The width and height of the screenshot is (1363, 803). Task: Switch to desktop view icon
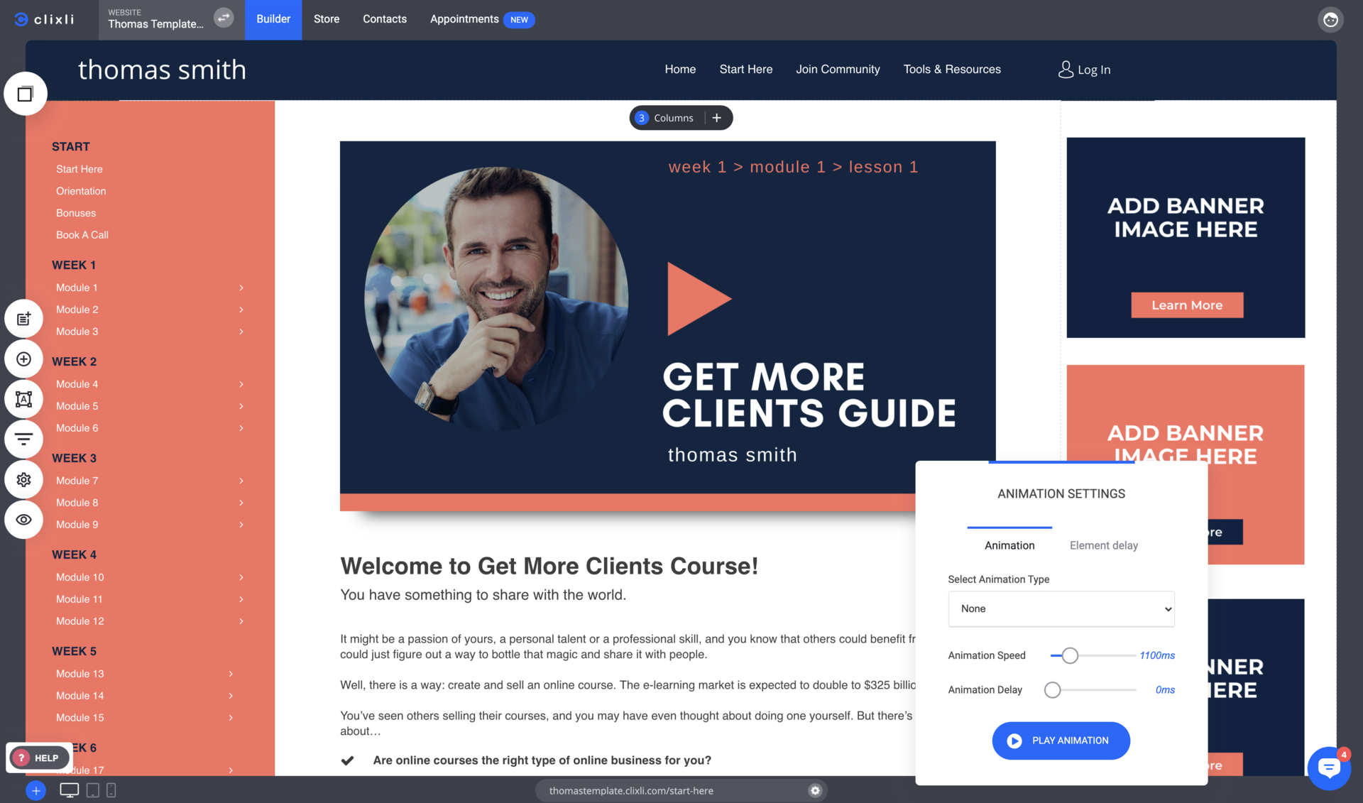69,790
